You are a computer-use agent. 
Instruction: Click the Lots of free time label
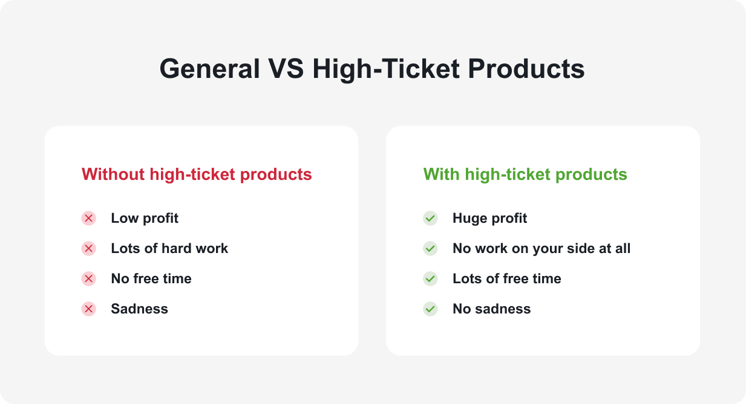click(506, 278)
